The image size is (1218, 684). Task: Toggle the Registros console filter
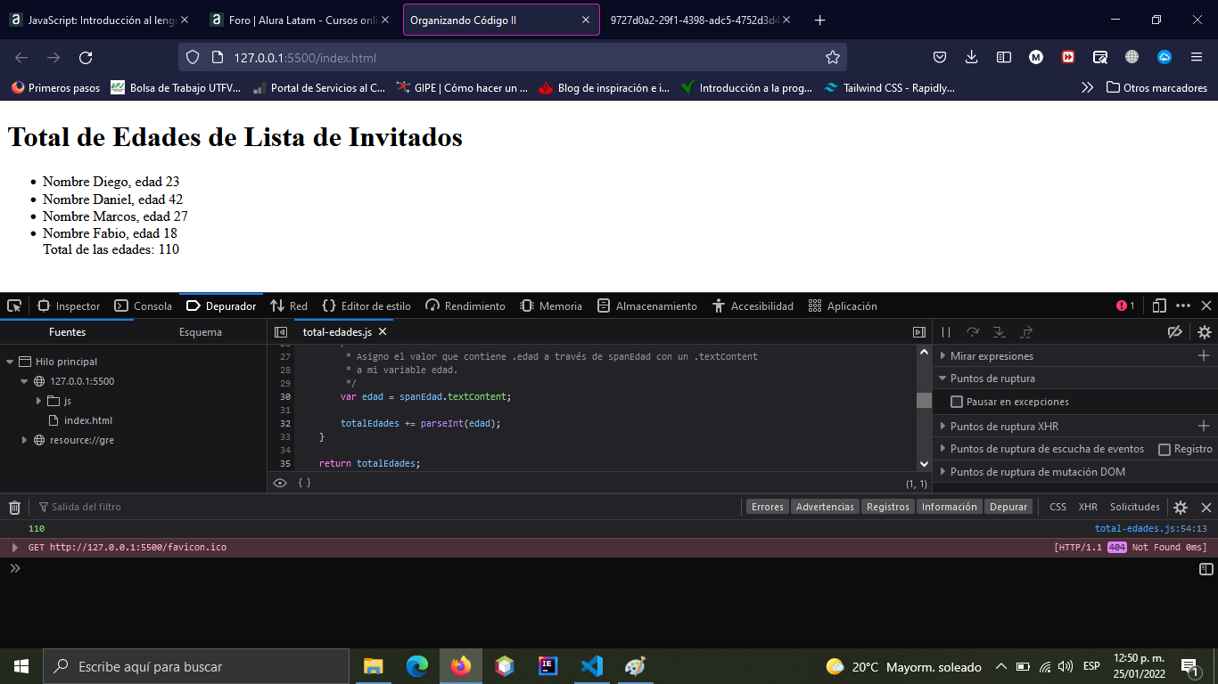click(888, 507)
